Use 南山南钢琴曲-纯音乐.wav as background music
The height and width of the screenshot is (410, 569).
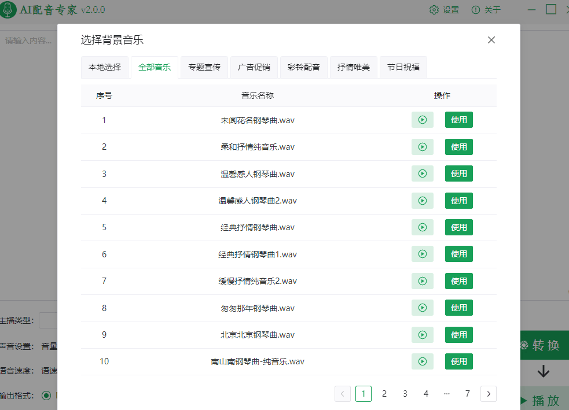[458, 361]
